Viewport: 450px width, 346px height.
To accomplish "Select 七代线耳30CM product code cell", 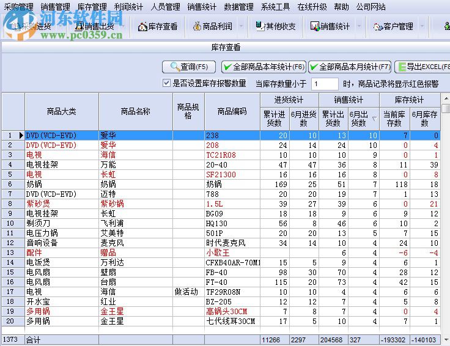I will pos(232,321).
